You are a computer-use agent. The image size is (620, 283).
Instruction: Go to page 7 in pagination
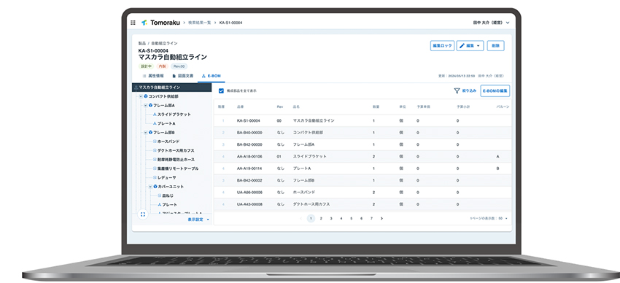[371, 218]
